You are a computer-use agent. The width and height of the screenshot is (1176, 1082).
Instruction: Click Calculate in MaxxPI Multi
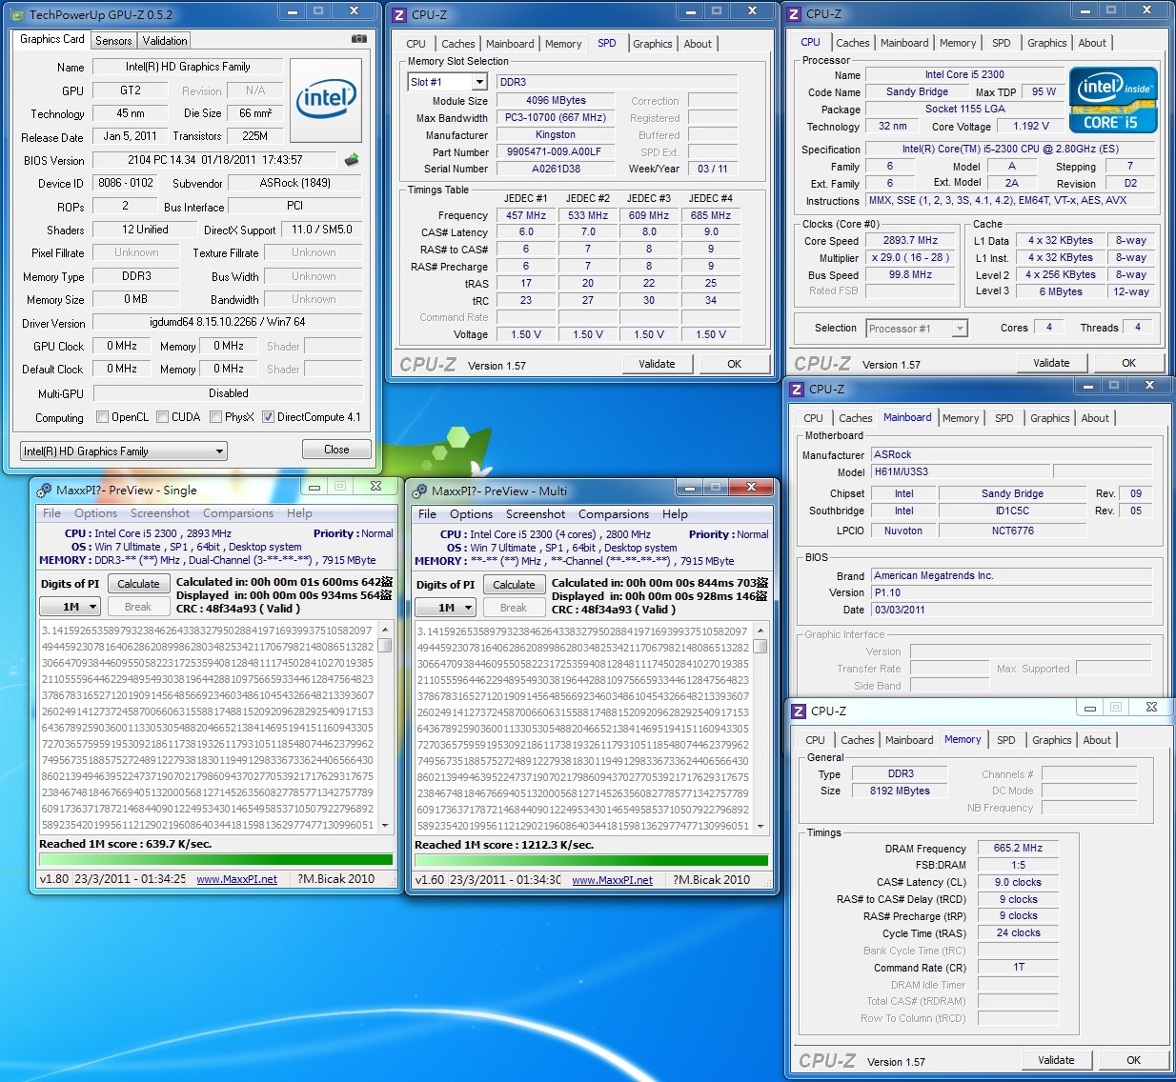[514, 585]
